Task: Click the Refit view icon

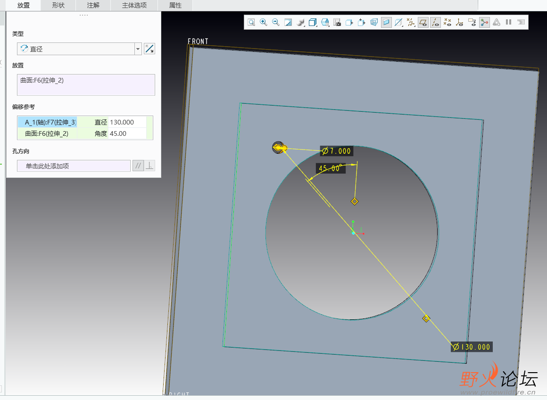Action: point(251,22)
